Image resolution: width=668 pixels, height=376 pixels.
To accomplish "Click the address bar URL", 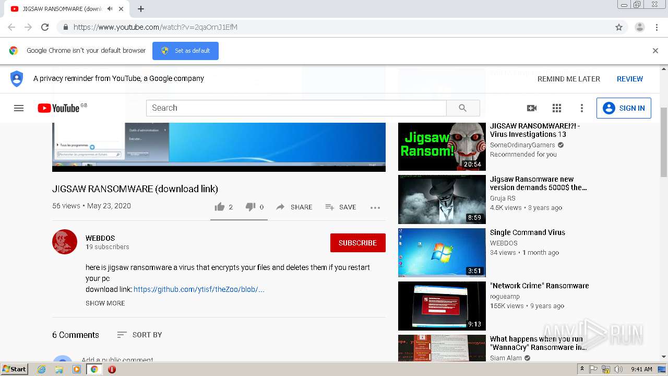I will [x=156, y=27].
